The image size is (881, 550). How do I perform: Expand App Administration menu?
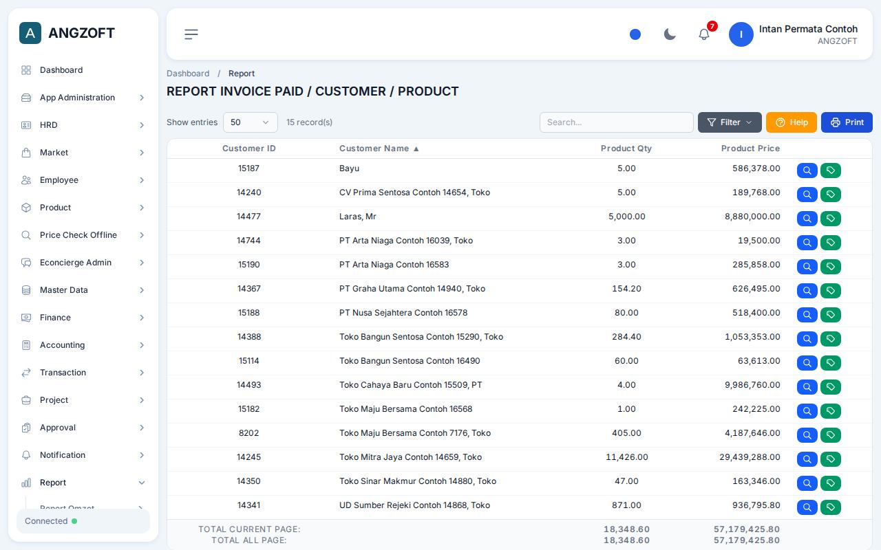click(x=83, y=98)
